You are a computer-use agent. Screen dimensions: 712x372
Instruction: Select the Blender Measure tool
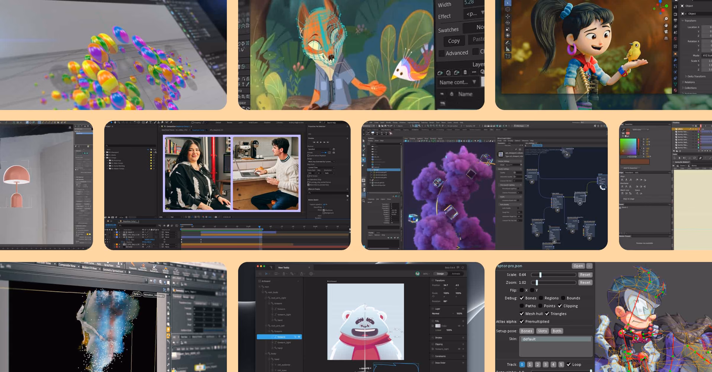508,49
